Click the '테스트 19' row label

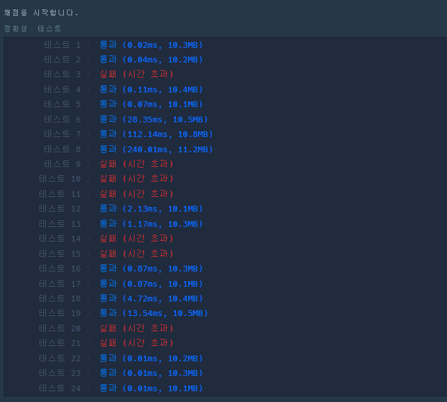click(60, 313)
